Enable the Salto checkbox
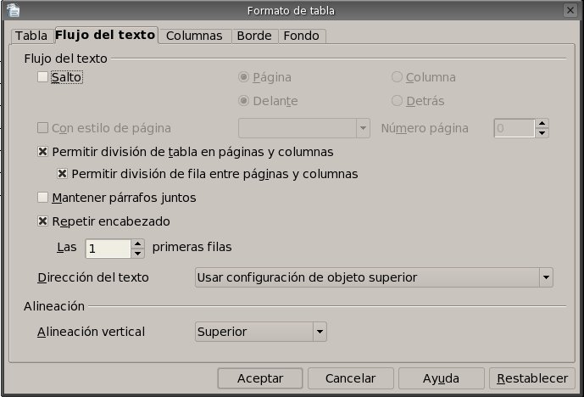Screen dimensions: 584x397 44,77
